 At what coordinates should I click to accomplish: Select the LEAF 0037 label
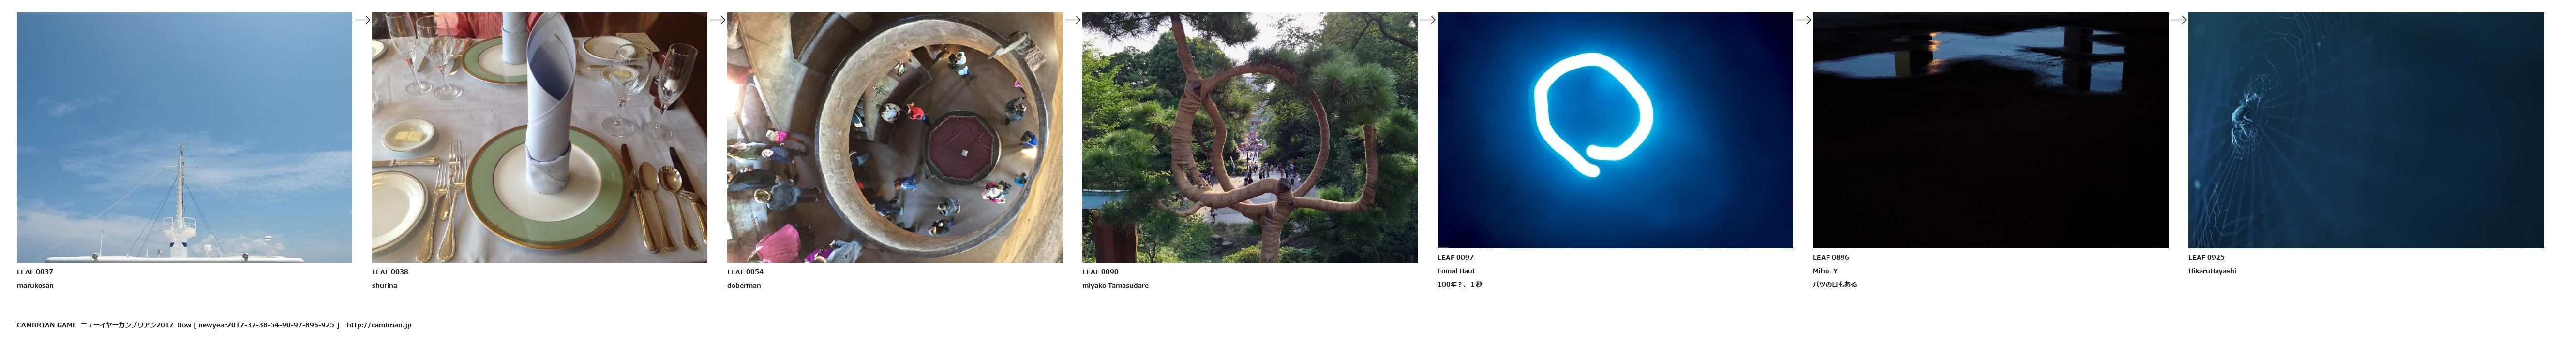[35, 272]
